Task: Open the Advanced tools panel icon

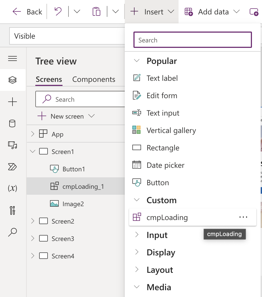Action: 13,211
